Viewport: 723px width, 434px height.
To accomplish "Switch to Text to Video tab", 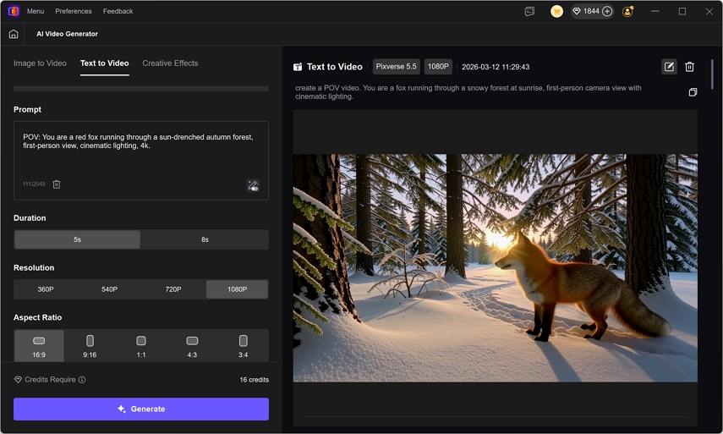I will coord(105,63).
